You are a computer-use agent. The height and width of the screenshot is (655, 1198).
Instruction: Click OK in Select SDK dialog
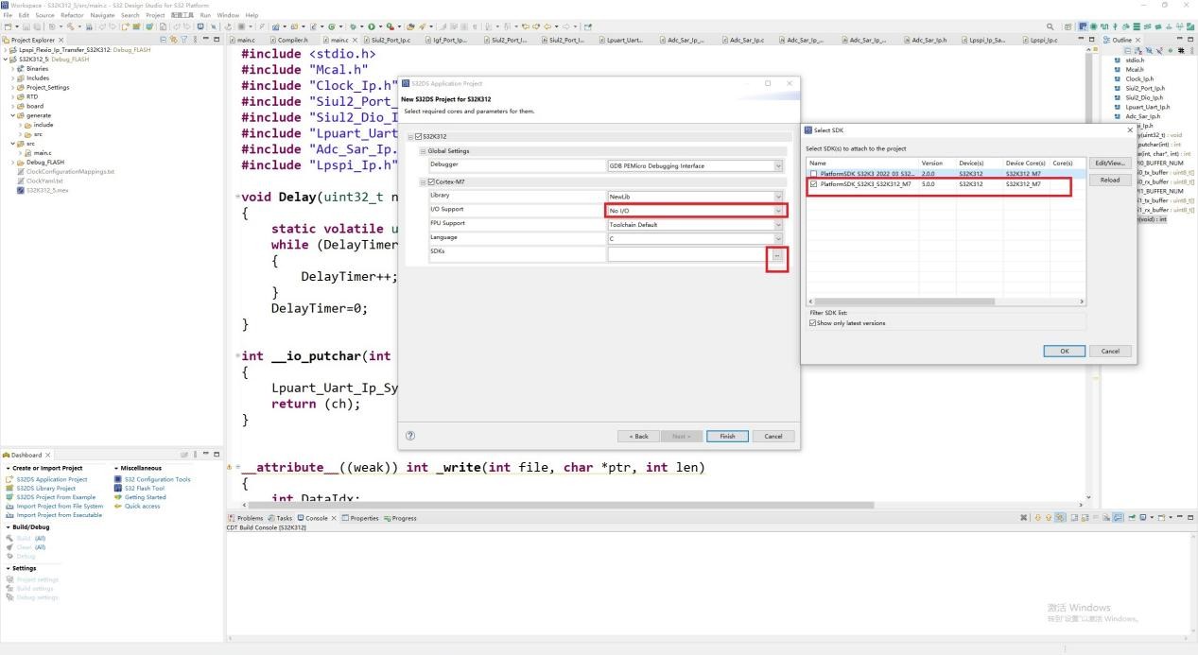[x=1064, y=351]
